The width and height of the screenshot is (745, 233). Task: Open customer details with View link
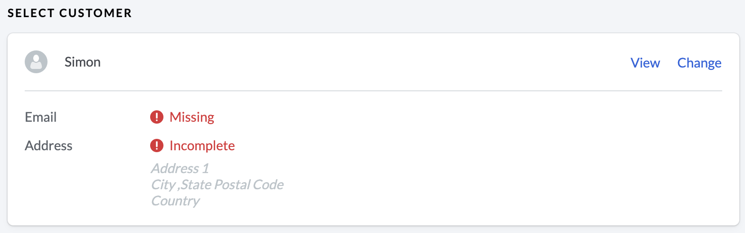[645, 63]
